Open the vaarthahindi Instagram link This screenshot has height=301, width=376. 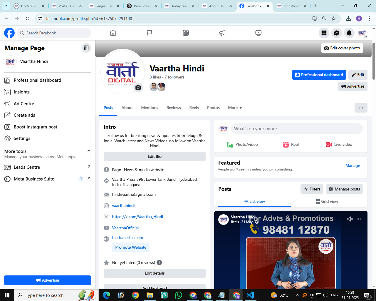coord(123,205)
